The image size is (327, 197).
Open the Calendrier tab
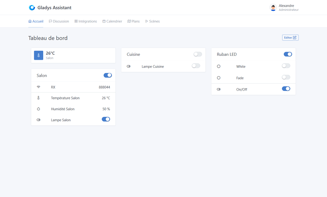pos(112,21)
